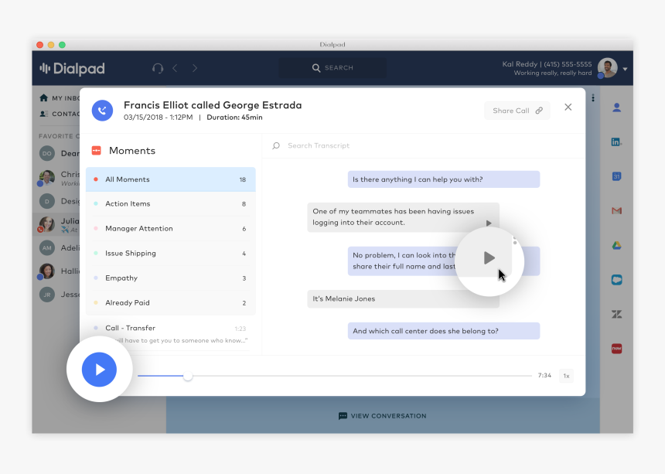
Task: Select the D avatar contact
Action: click(47, 201)
